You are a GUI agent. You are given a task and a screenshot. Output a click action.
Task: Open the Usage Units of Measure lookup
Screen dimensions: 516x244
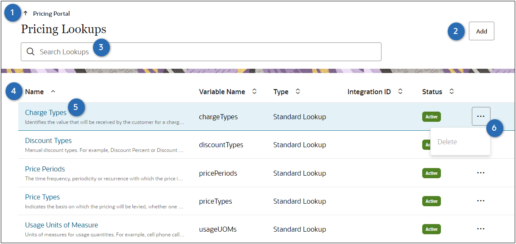click(62, 225)
